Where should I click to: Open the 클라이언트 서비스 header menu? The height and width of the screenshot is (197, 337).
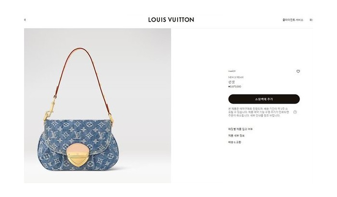[x=293, y=20]
